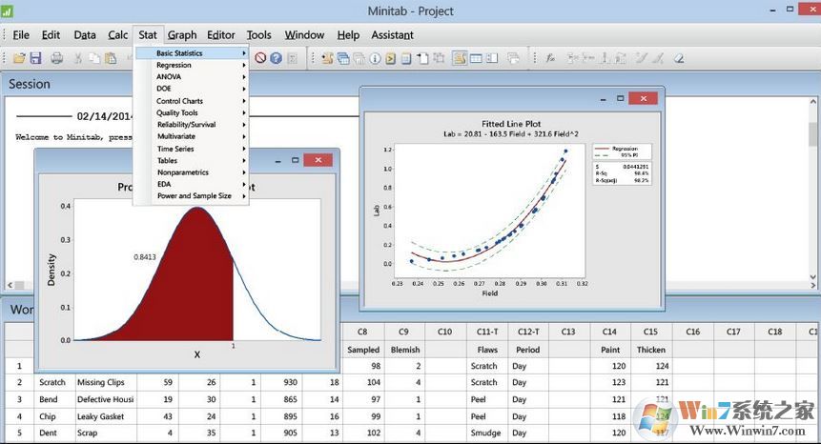This screenshot has width=821, height=444.
Task: Expand the Regression submenu
Action: pos(192,65)
